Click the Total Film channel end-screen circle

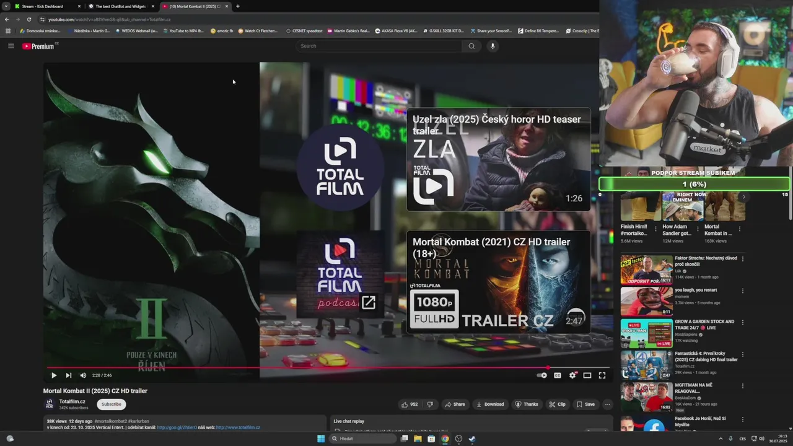340,167
